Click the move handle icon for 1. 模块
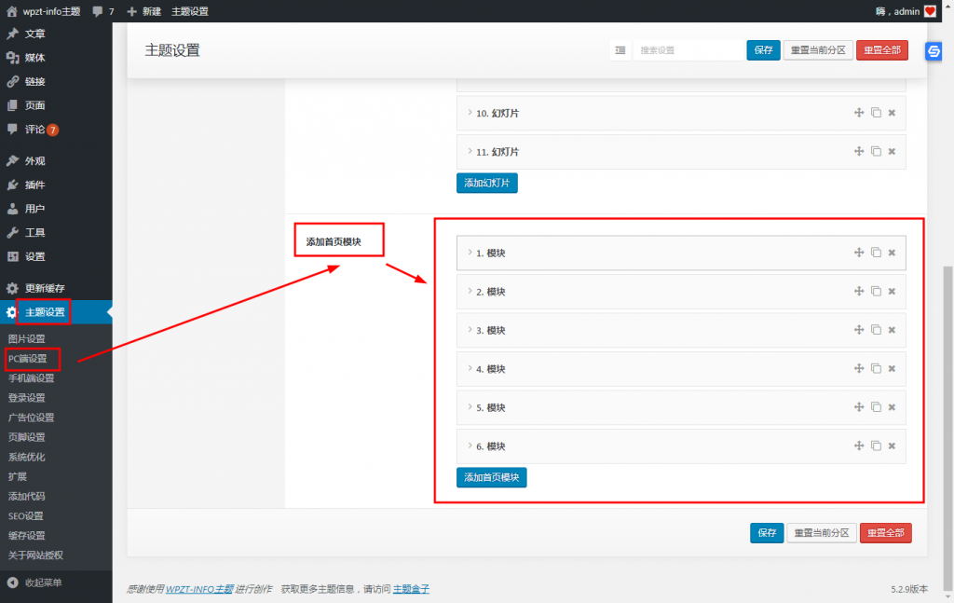Viewport: 954px width, 603px height. click(858, 253)
